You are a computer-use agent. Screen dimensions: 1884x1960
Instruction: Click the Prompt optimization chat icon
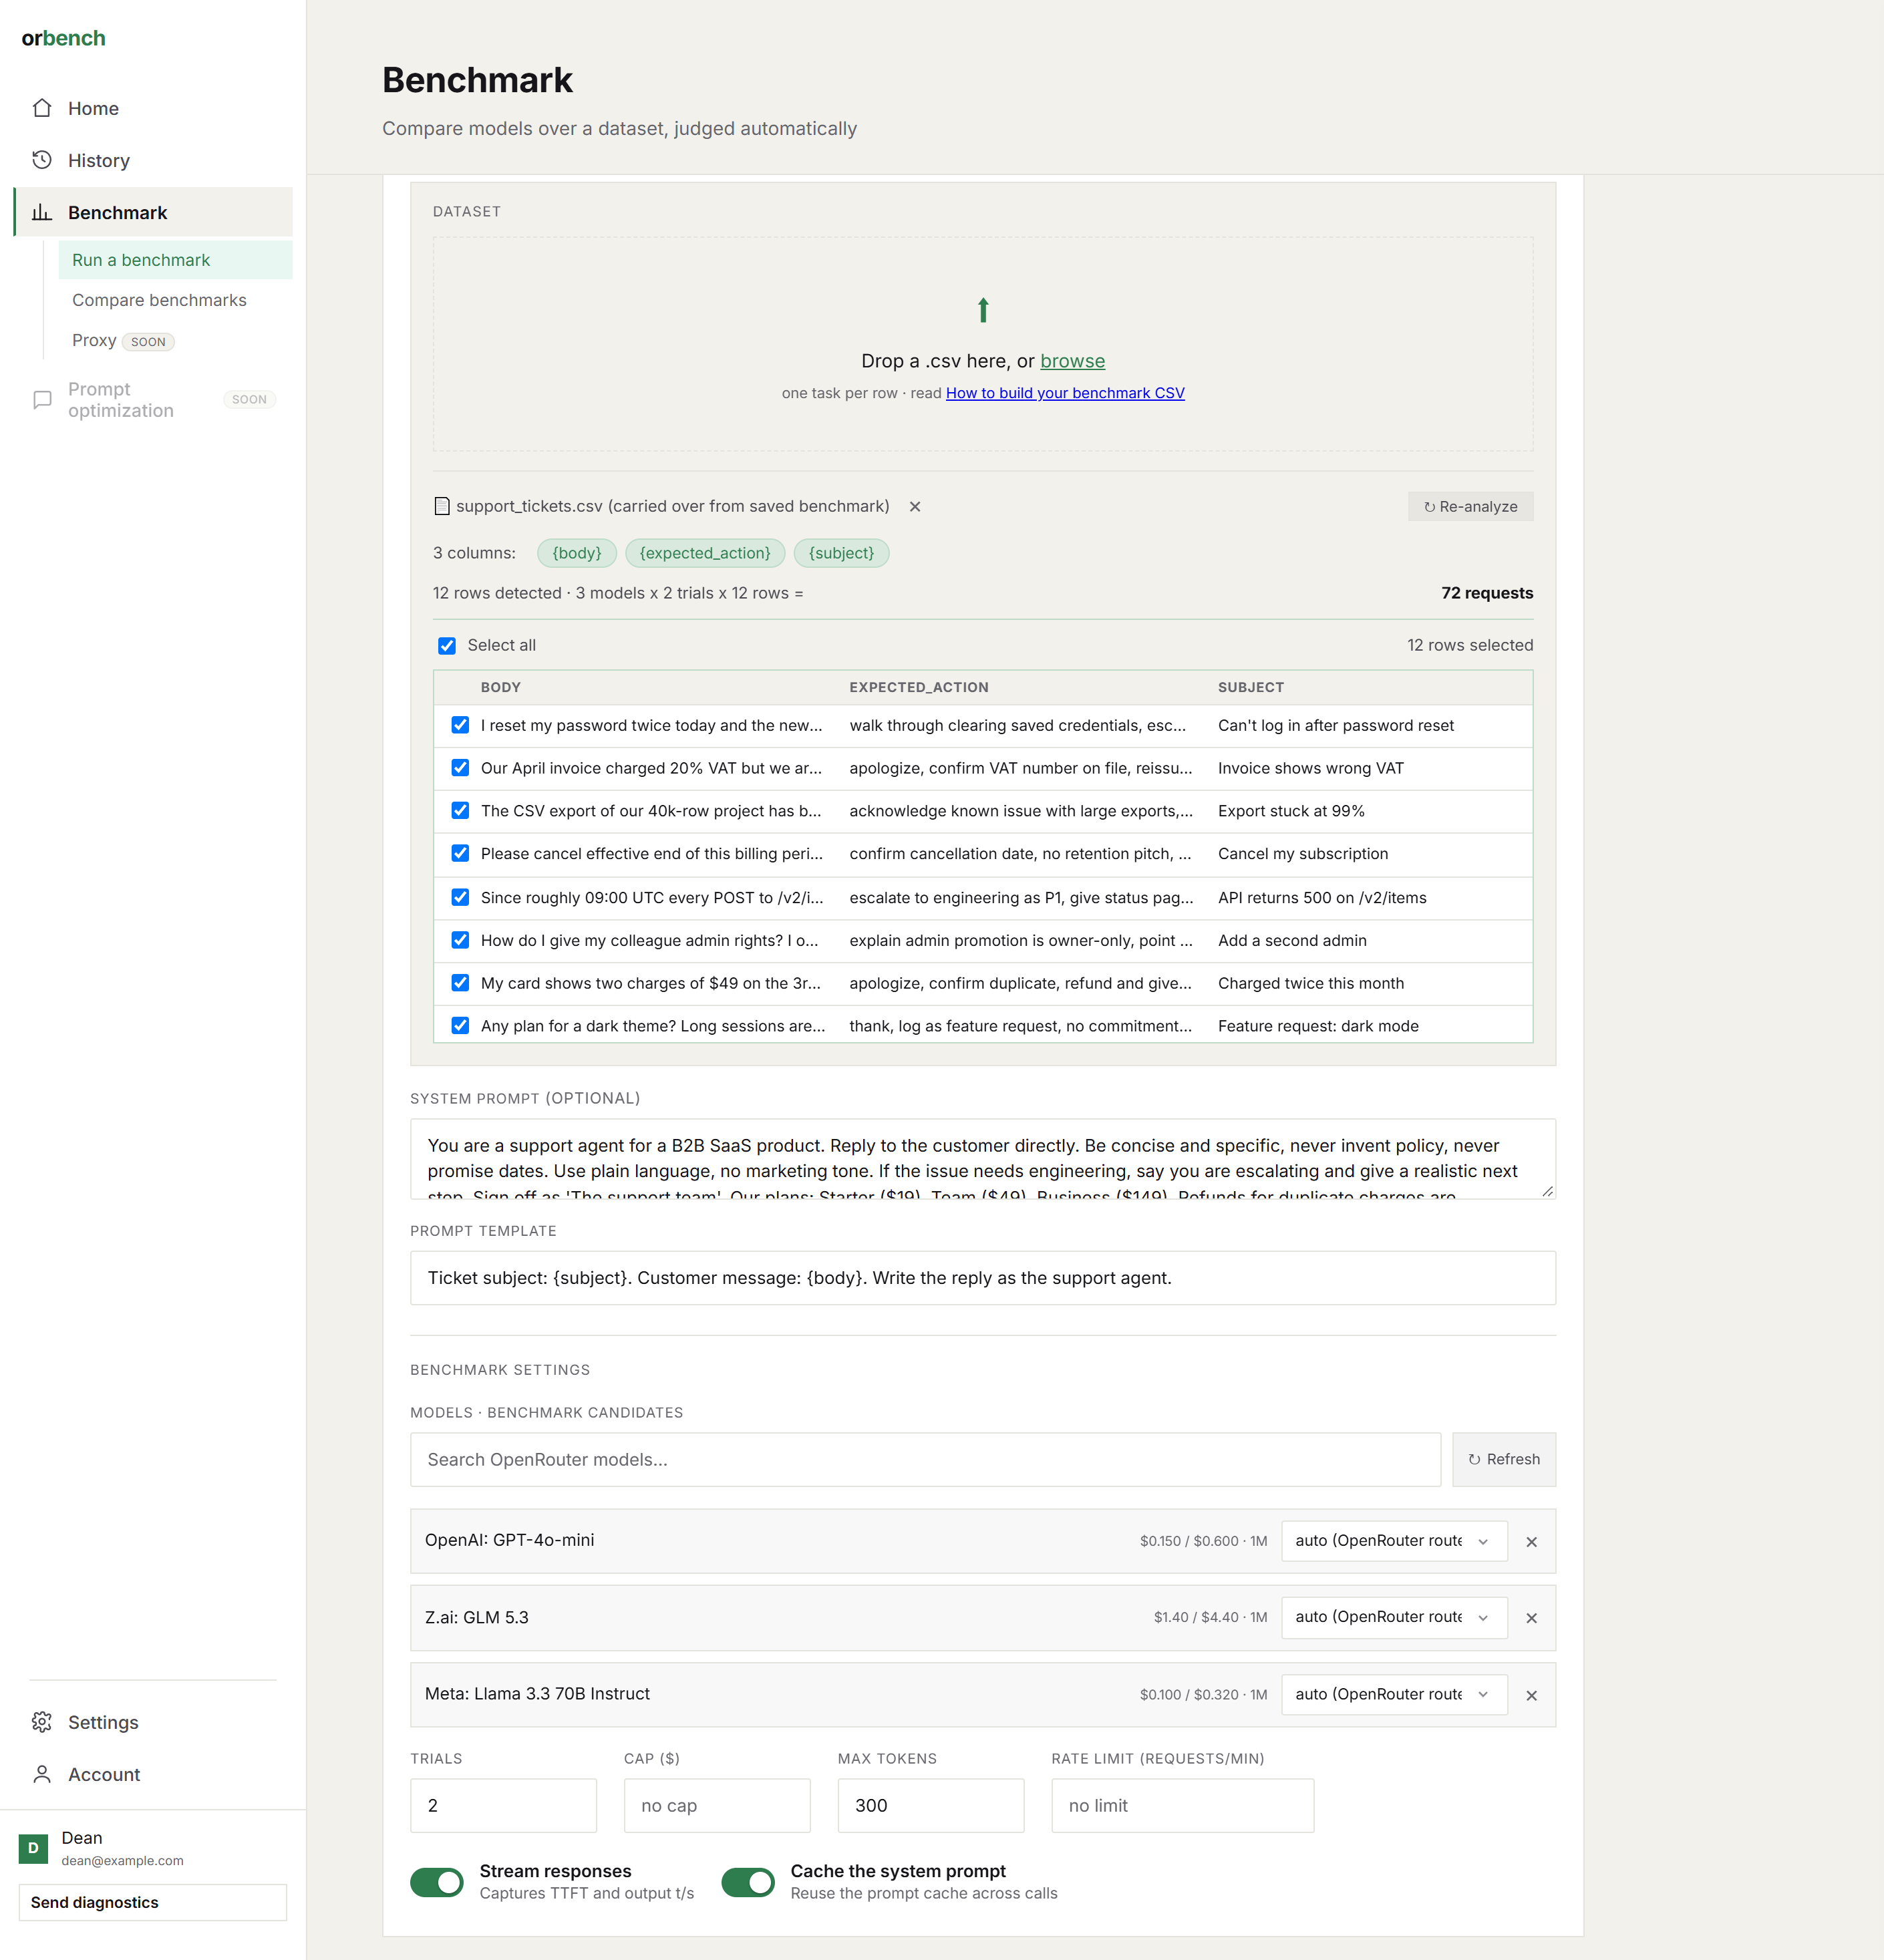pyautogui.click(x=42, y=400)
